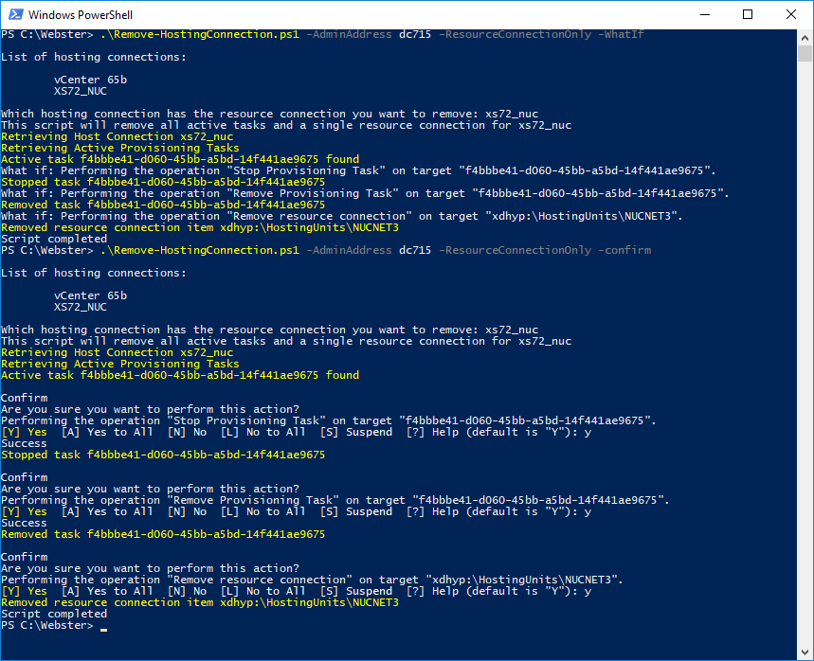Click the first "Confirm" heading
Screen dimensions: 814x661
tap(24, 398)
